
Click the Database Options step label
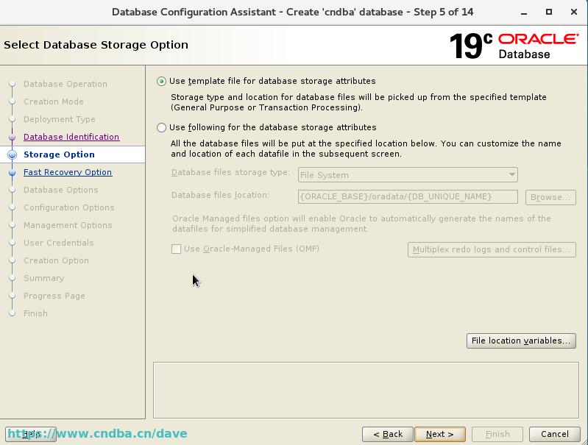(x=61, y=190)
